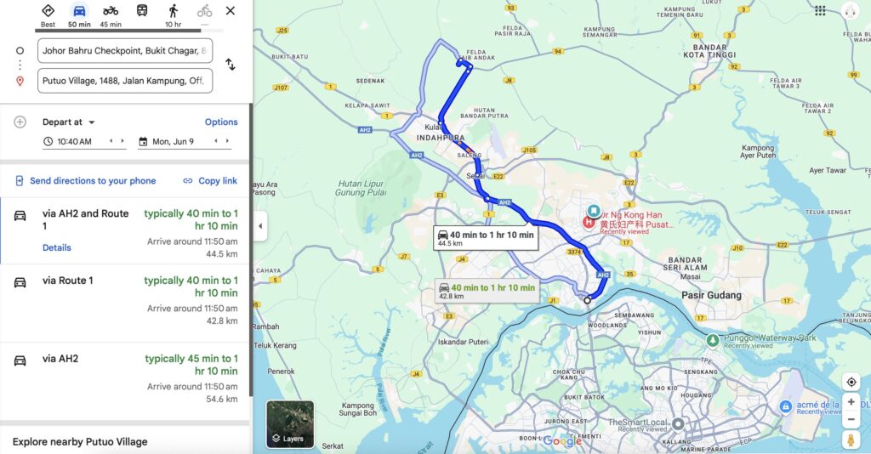Click the show your location button
871x454 pixels.
click(x=851, y=382)
